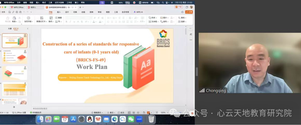Viewport: 301px width, 125px height.
Task: Open the 帮助 help menu in menu bar
Action: pos(83,3)
